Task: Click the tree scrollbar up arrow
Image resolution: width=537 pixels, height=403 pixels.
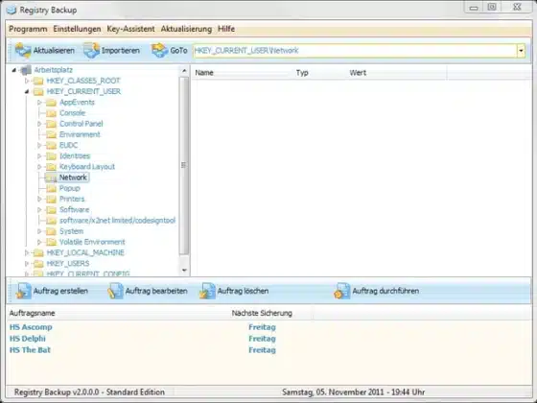Action: pos(184,71)
